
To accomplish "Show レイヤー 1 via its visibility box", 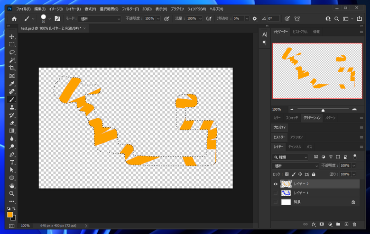I will point(276,193).
